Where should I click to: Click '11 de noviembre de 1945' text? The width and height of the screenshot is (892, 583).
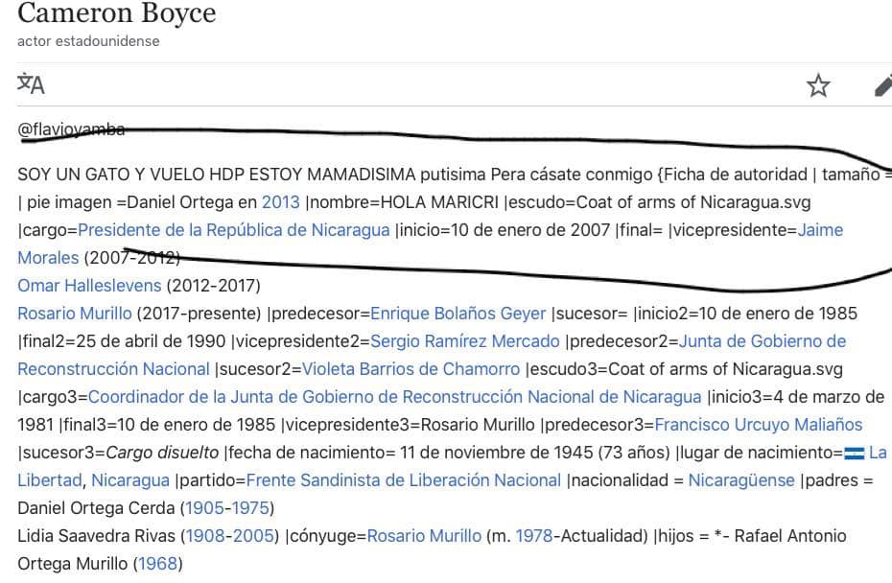pos(497,453)
